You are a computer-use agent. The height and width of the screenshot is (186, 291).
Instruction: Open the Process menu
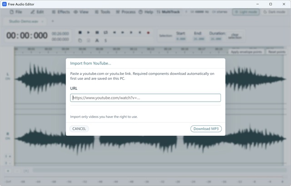[x=125, y=12]
